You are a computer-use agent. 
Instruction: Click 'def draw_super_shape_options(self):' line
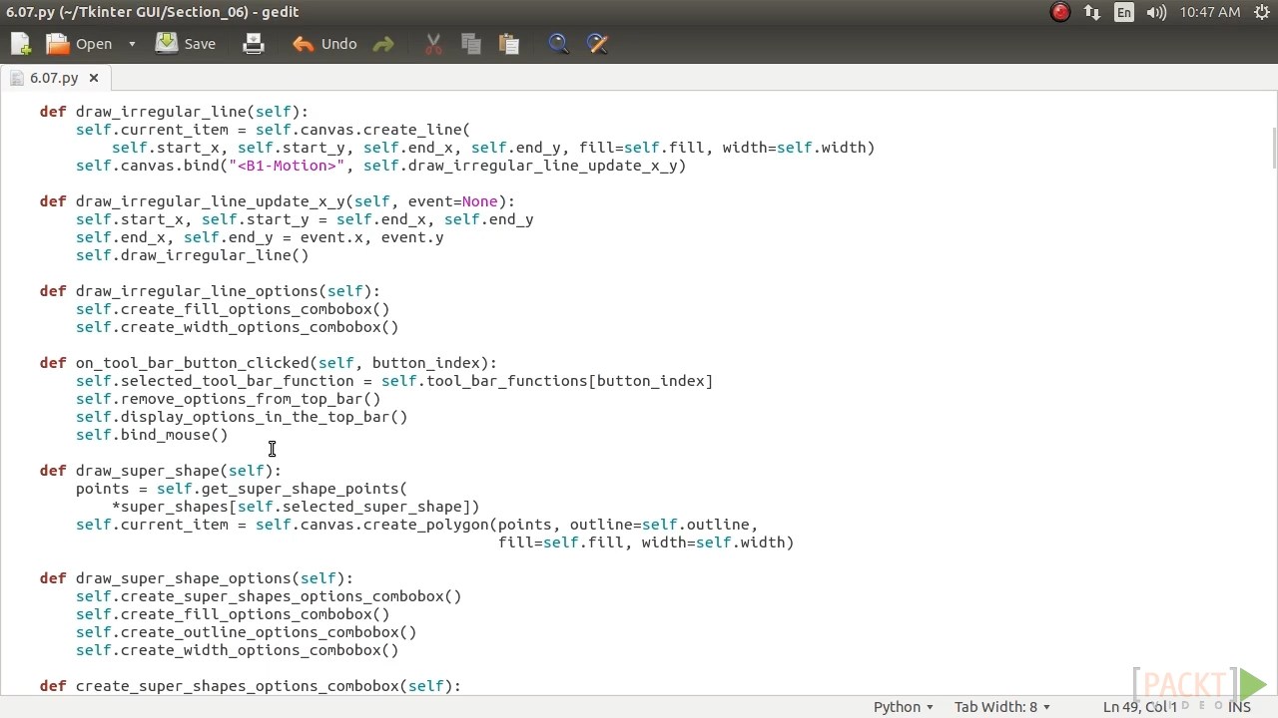point(197,578)
